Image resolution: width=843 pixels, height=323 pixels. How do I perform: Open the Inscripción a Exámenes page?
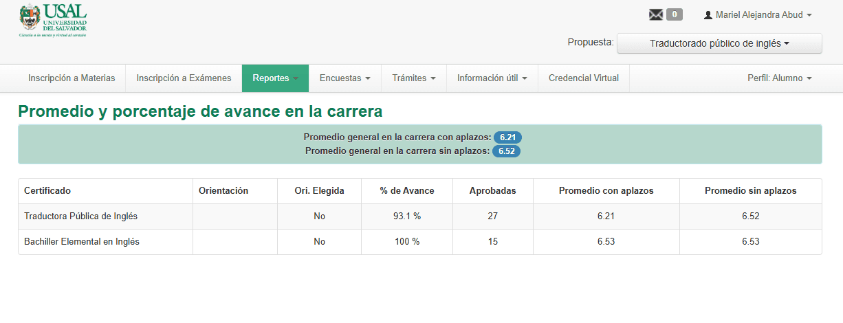184,78
